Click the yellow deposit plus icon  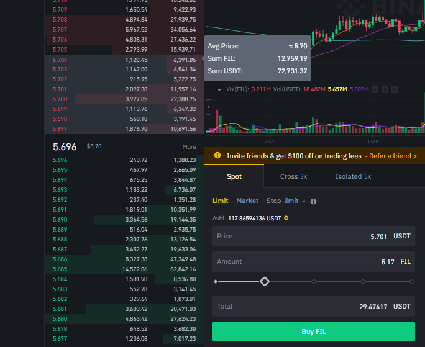click(x=286, y=219)
